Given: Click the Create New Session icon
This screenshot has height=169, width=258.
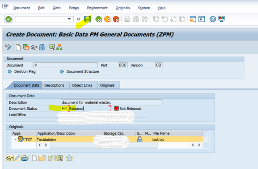Looking at the screenshot, I should click(193, 19).
